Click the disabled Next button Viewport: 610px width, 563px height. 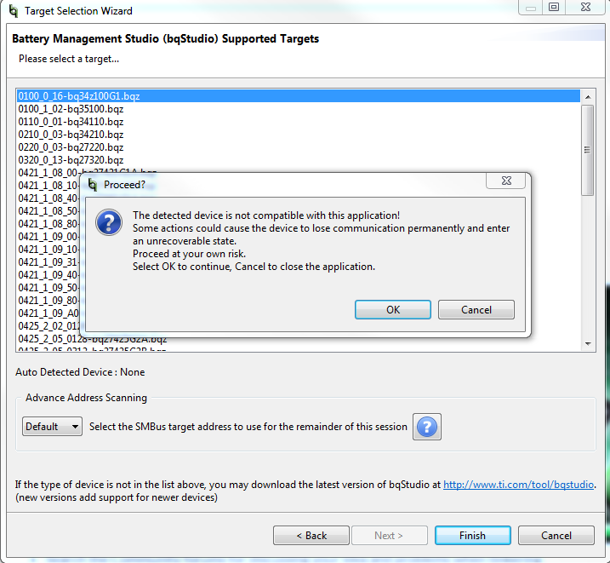point(390,536)
